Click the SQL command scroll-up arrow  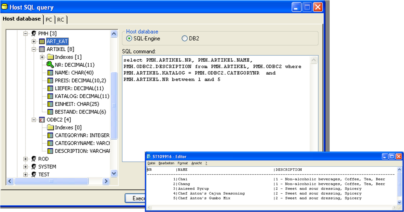pyautogui.click(x=313, y=60)
